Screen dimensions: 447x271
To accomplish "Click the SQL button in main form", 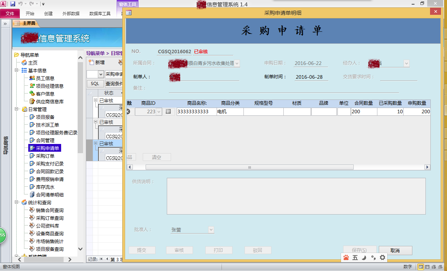I will click(x=95, y=84).
